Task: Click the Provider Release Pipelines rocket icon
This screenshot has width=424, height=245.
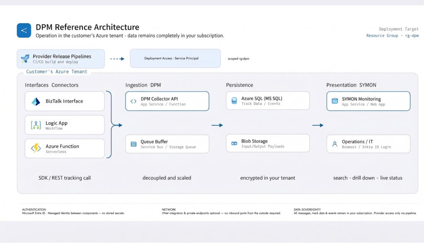Action: pos(25,58)
